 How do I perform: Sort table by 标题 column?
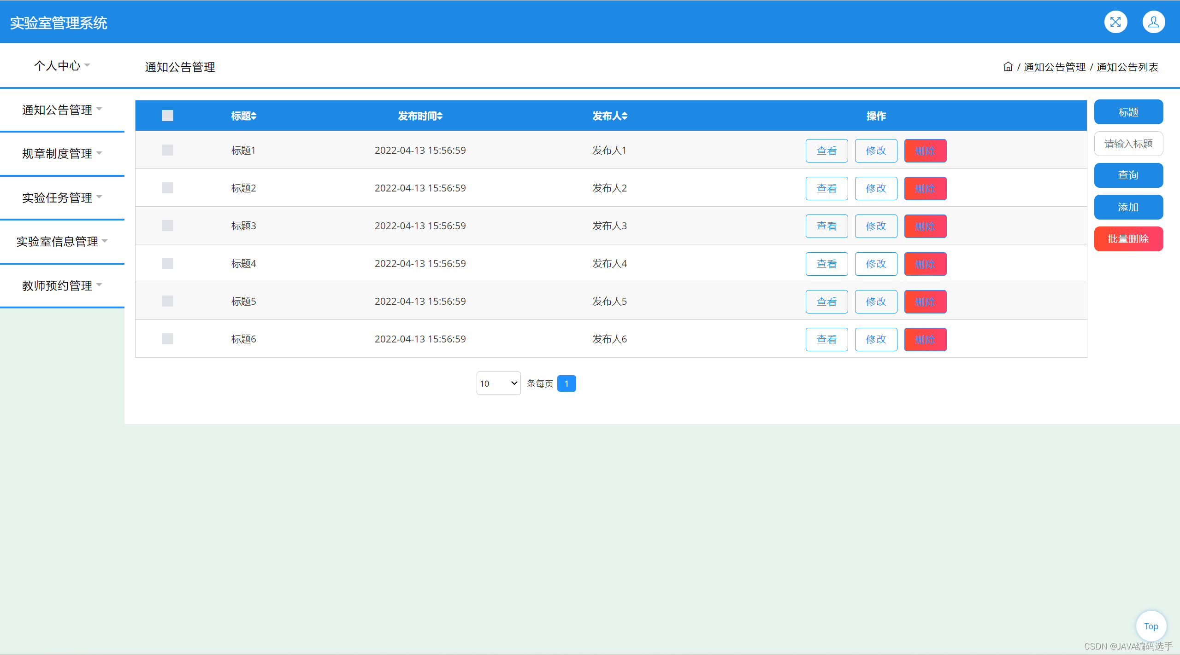point(244,116)
